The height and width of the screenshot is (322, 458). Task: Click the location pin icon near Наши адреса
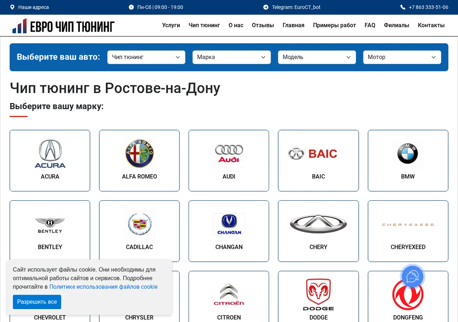(12, 7)
